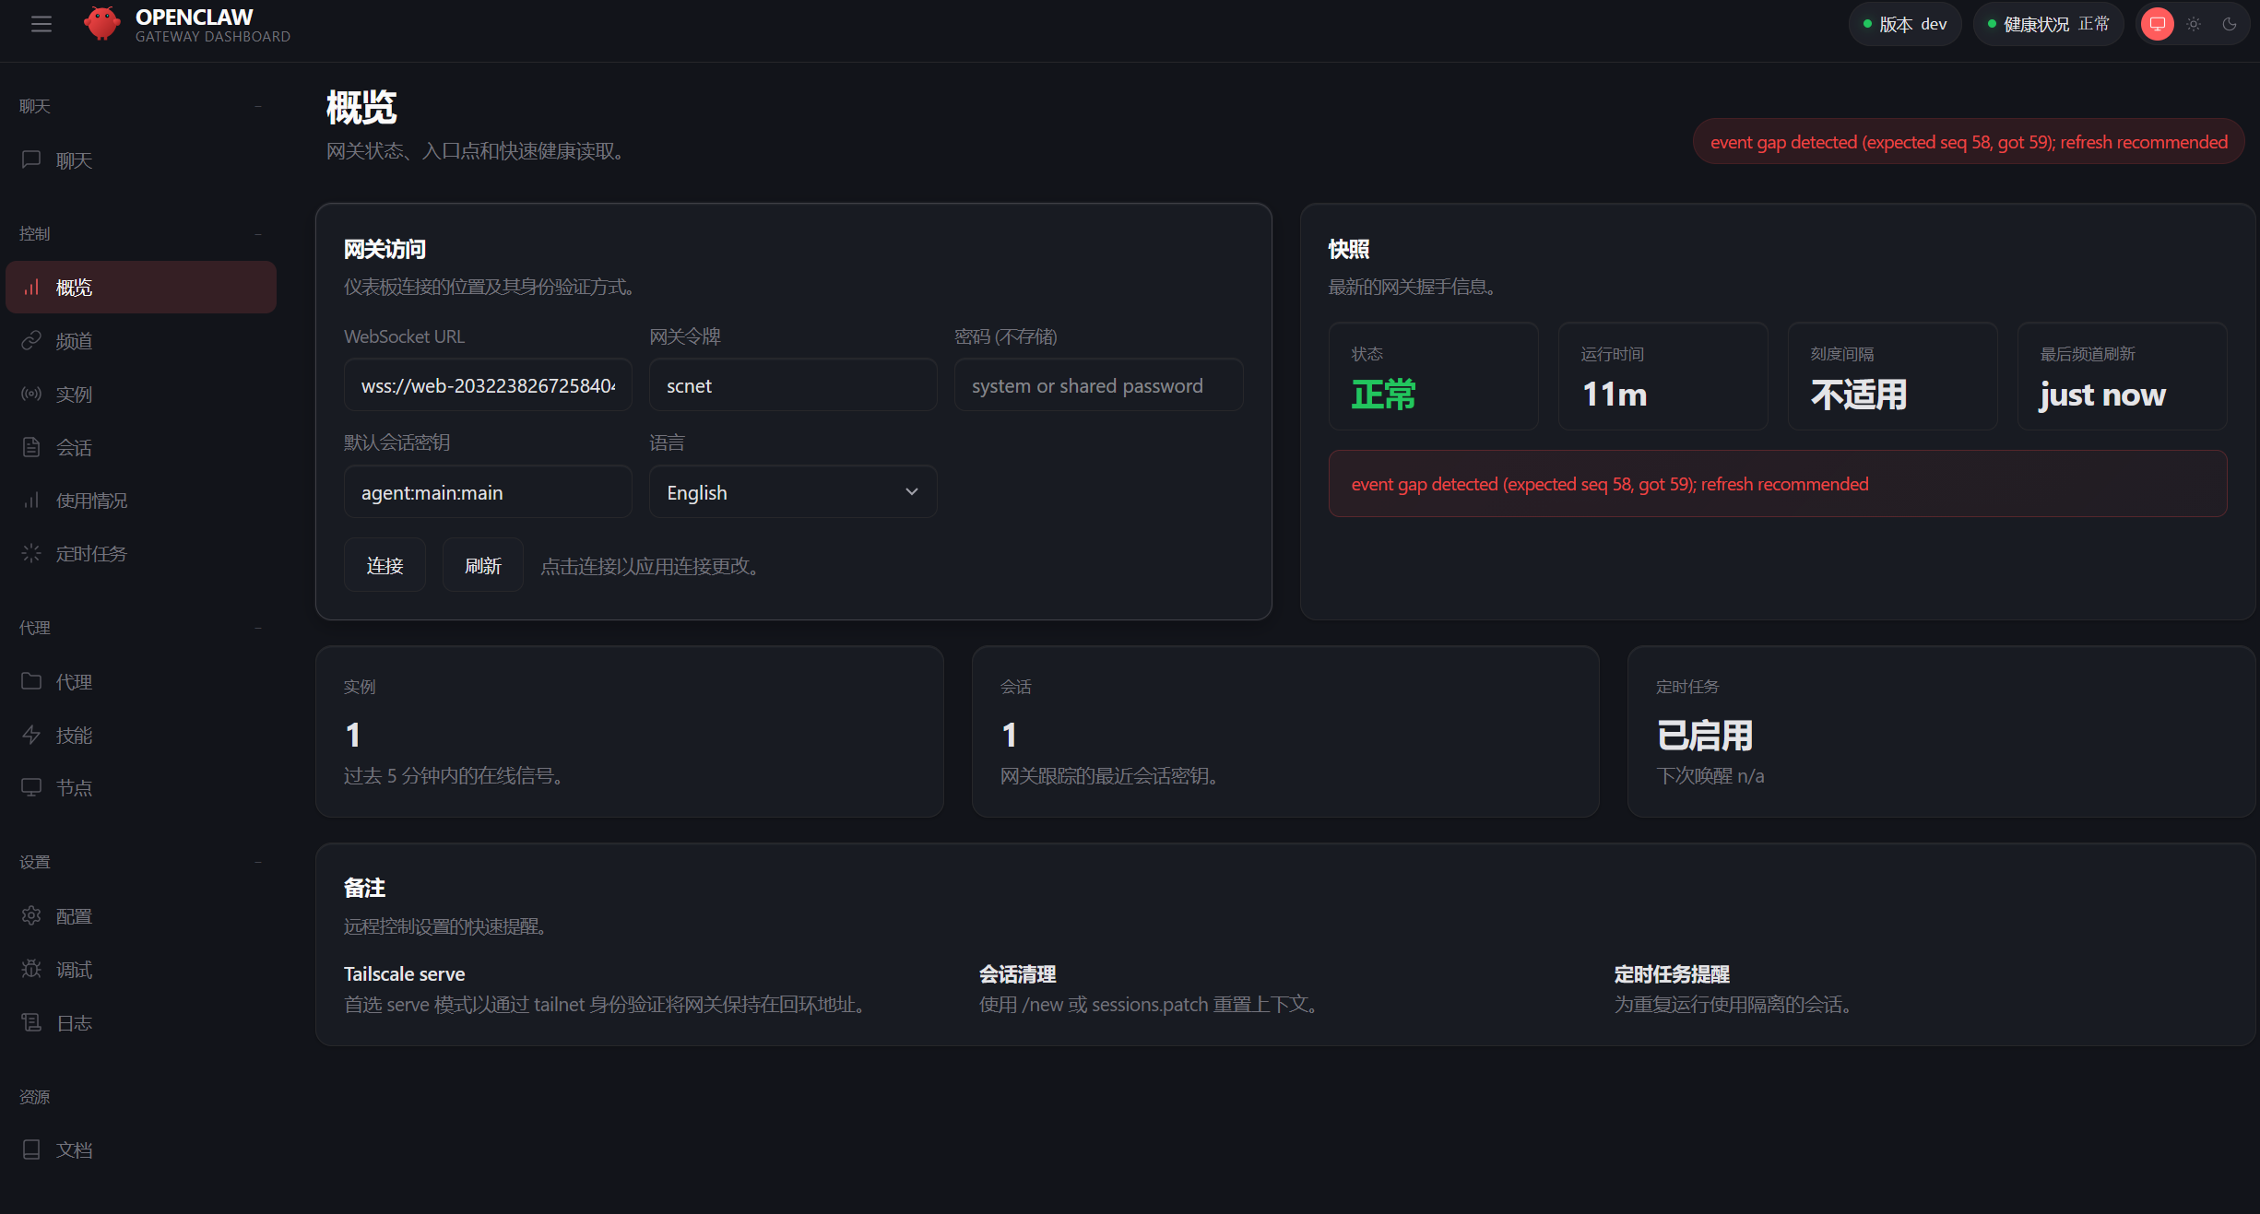Open 调试 bug icon in sidebar
The width and height of the screenshot is (2260, 1214).
point(31,969)
